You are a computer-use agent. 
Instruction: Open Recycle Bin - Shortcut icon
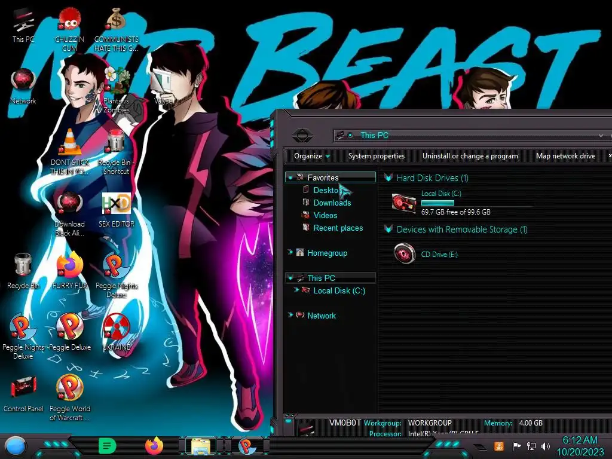point(116,152)
